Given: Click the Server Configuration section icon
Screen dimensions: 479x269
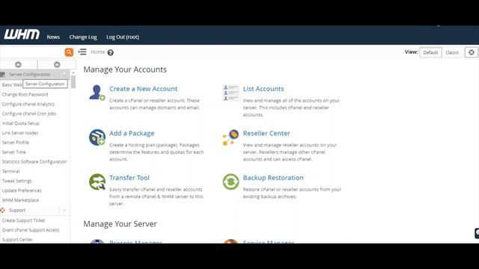Looking at the screenshot, I should (3, 75).
